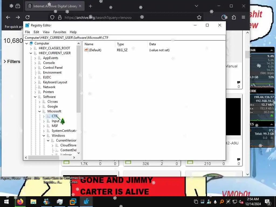This screenshot has height=207, width=276.
Task: Open File Explorer from the taskbar
Action: [x=33, y=202]
